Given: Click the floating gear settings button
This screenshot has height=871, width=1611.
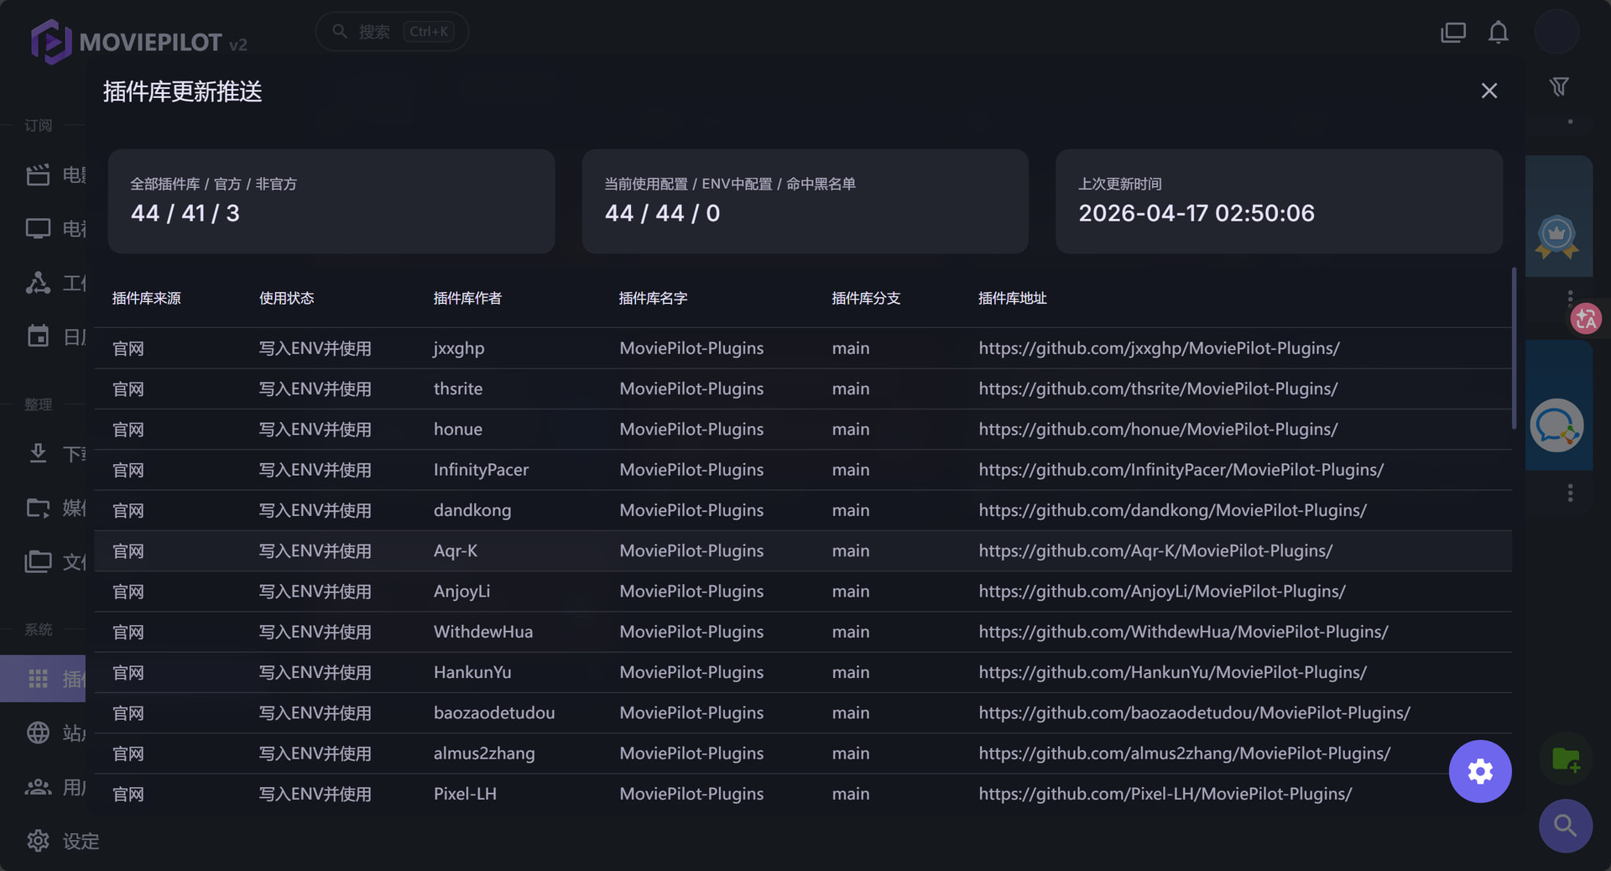Looking at the screenshot, I should point(1480,771).
